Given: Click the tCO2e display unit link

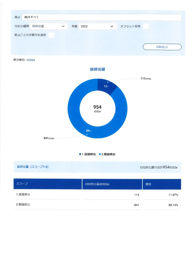Looking at the screenshot, I should pos(31,60).
